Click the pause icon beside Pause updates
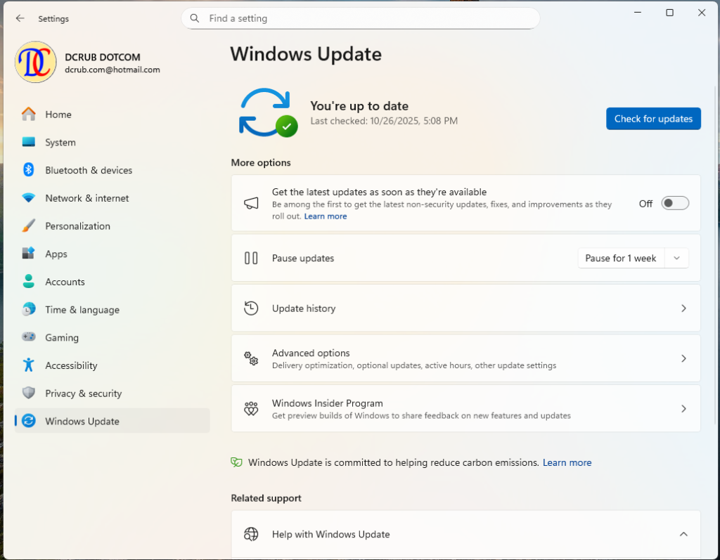720x560 pixels. (x=251, y=258)
